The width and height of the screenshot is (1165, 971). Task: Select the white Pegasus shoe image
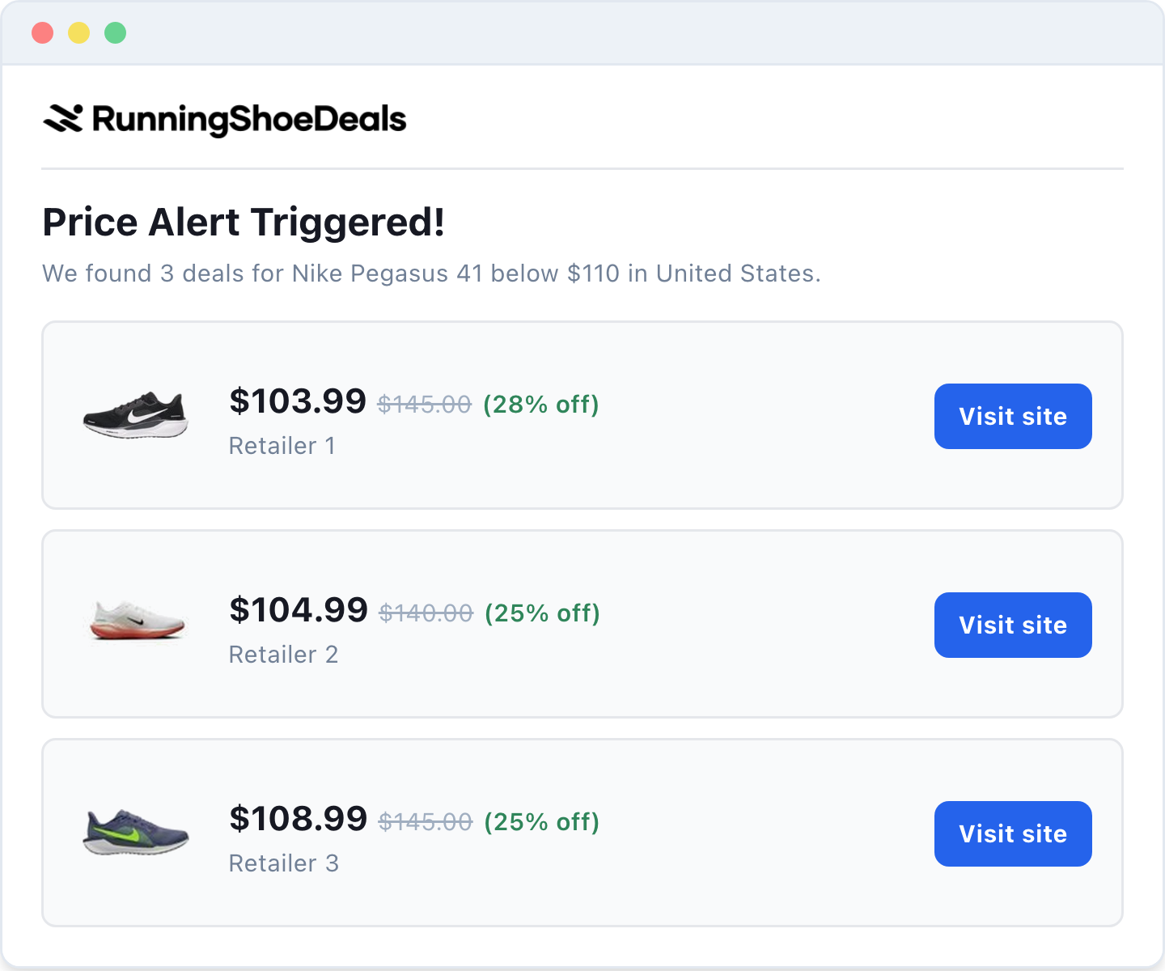tap(135, 623)
